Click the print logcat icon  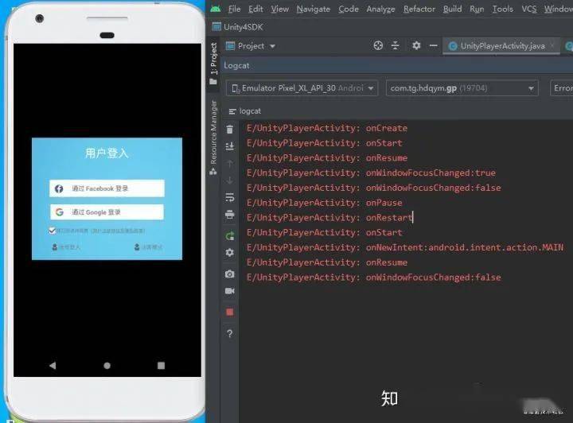click(x=230, y=215)
